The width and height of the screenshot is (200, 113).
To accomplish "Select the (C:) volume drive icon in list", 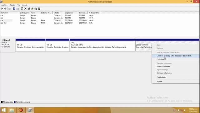I will point(2,23).
